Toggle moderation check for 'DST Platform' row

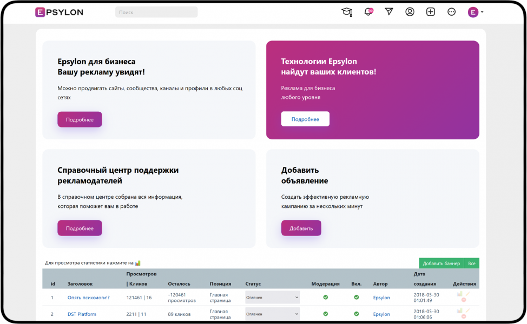325,314
